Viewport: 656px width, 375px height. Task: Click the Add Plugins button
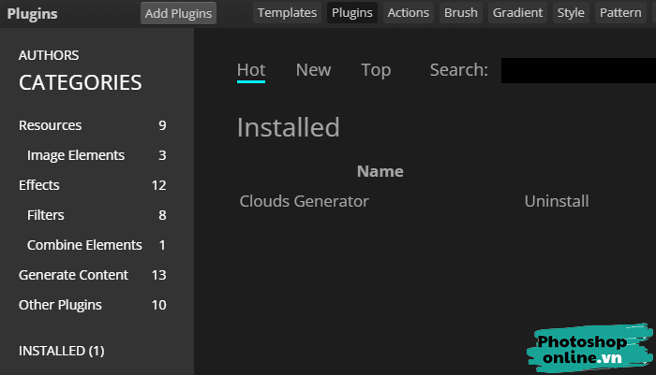coord(178,13)
